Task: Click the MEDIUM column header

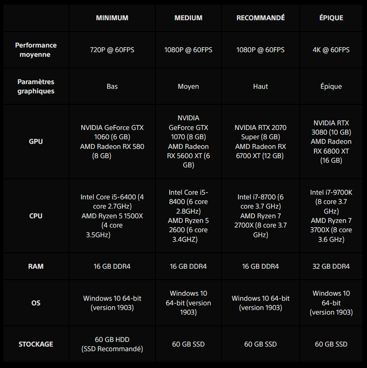Action: tap(188, 18)
